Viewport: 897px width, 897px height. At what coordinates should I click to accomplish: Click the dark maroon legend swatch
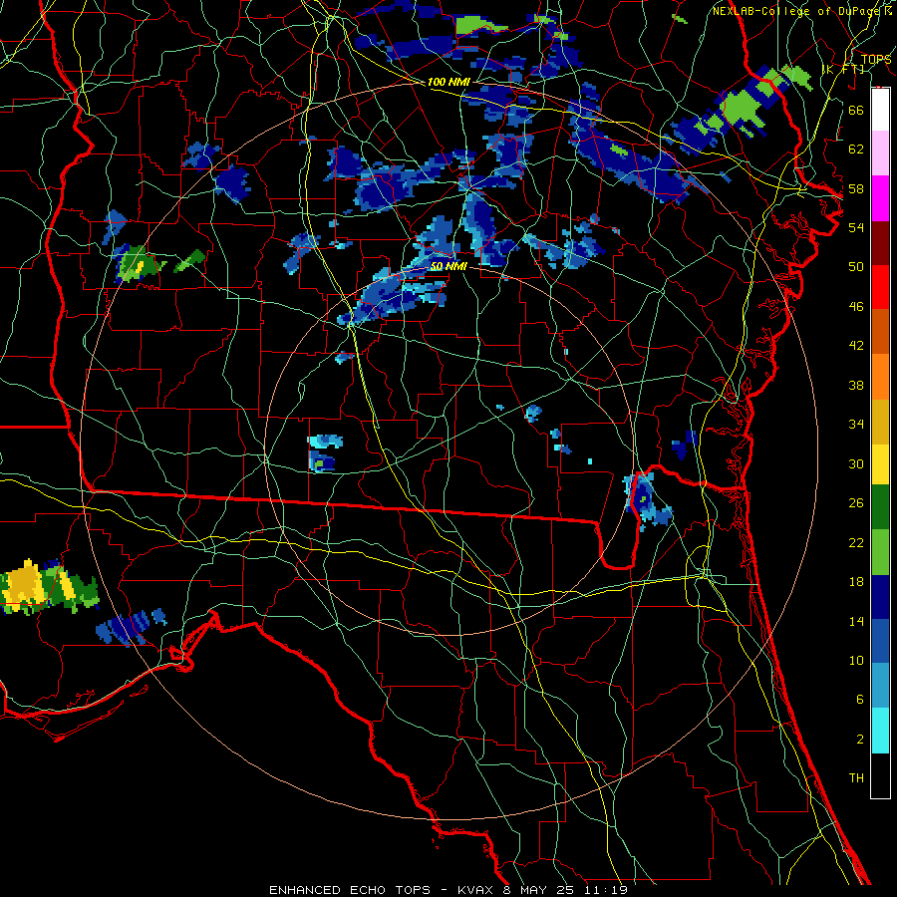pyautogui.click(x=880, y=243)
